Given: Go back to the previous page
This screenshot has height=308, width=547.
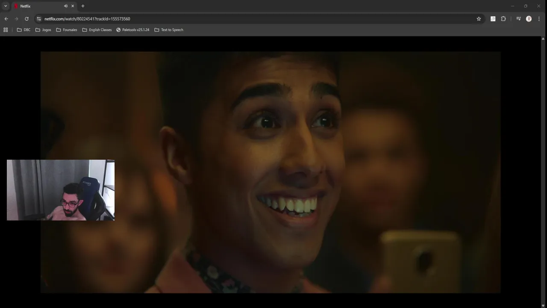Looking at the screenshot, I should [6, 19].
